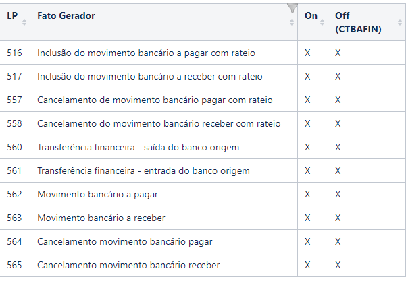Image resolution: width=406 pixels, height=281 pixels.
Task: Click Off mark for LP 558
Action: (338, 123)
